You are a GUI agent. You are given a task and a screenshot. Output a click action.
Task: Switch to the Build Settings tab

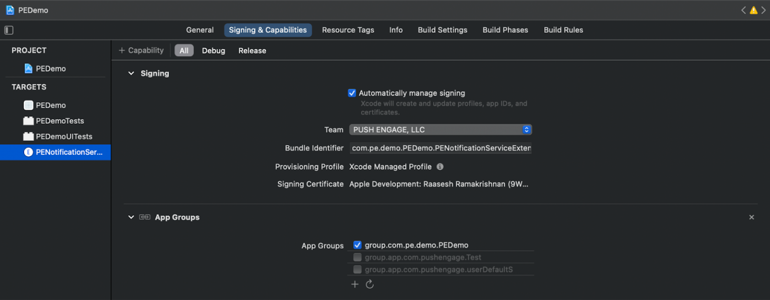coord(442,30)
